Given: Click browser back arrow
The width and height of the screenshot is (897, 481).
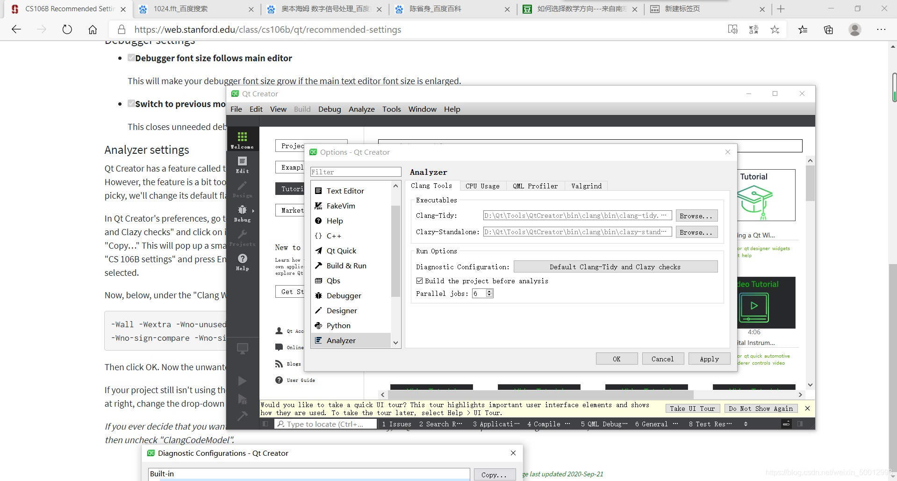Looking at the screenshot, I should pyautogui.click(x=16, y=29).
